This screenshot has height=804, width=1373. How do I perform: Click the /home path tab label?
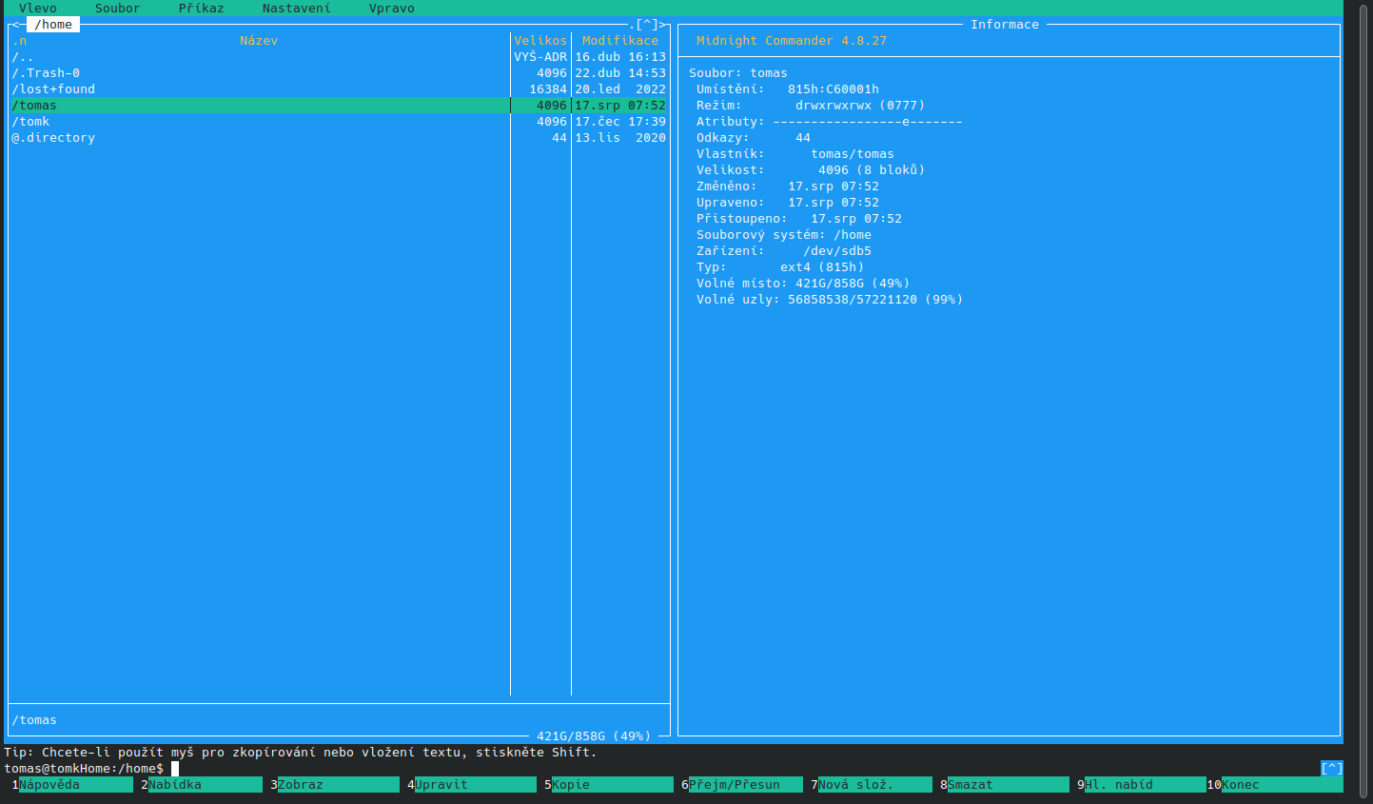[x=53, y=25]
